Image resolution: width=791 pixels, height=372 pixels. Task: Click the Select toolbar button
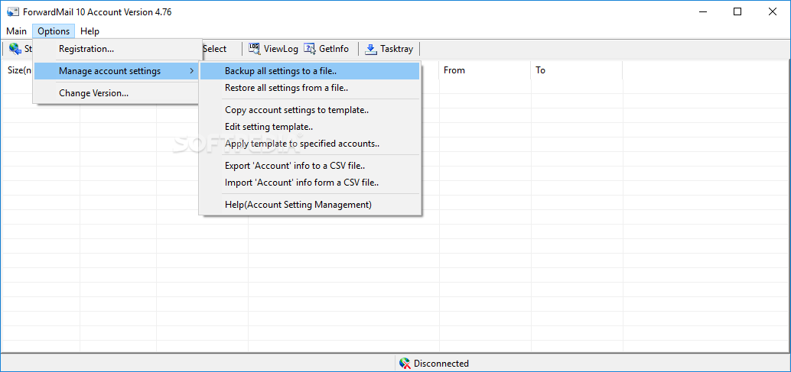[214, 49]
